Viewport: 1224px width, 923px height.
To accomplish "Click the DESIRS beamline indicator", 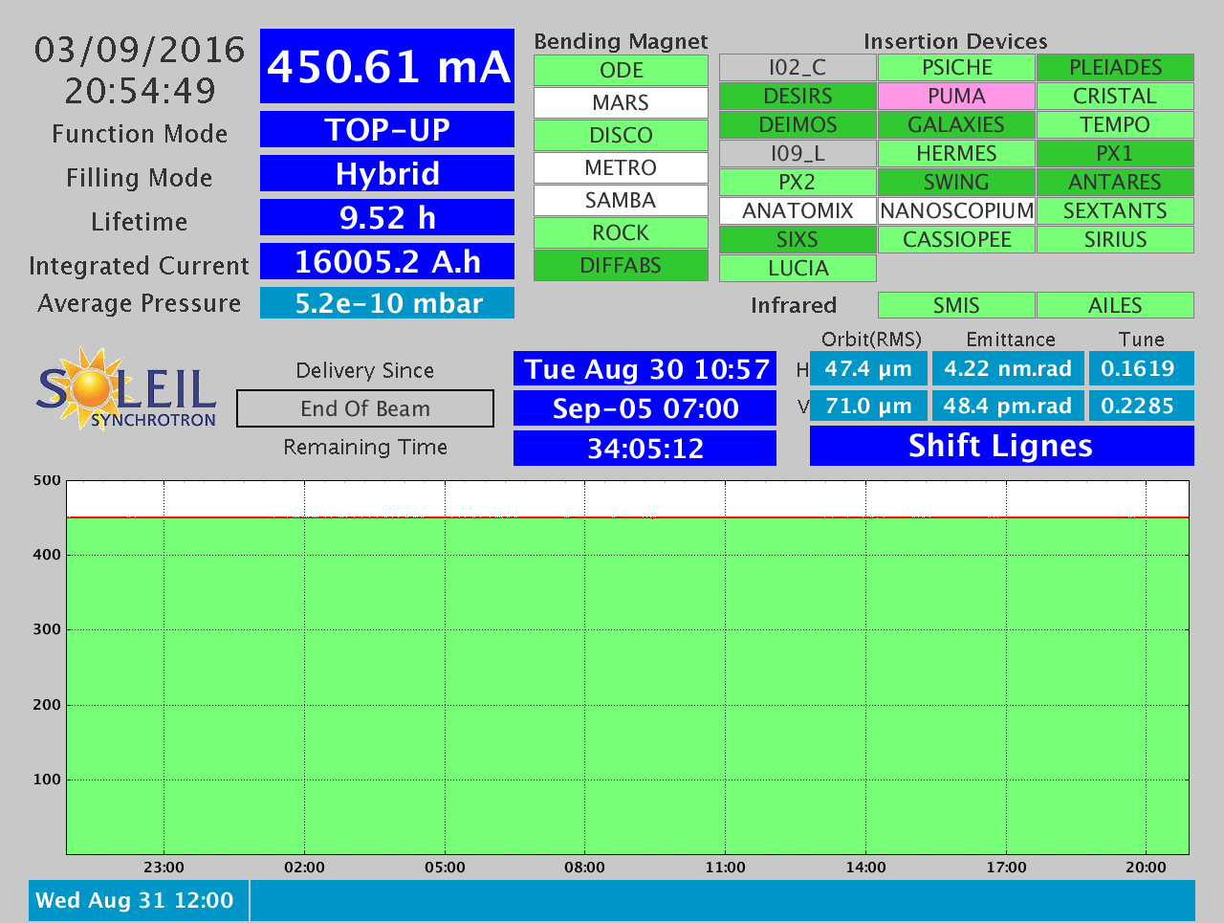I will click(798, 96).
